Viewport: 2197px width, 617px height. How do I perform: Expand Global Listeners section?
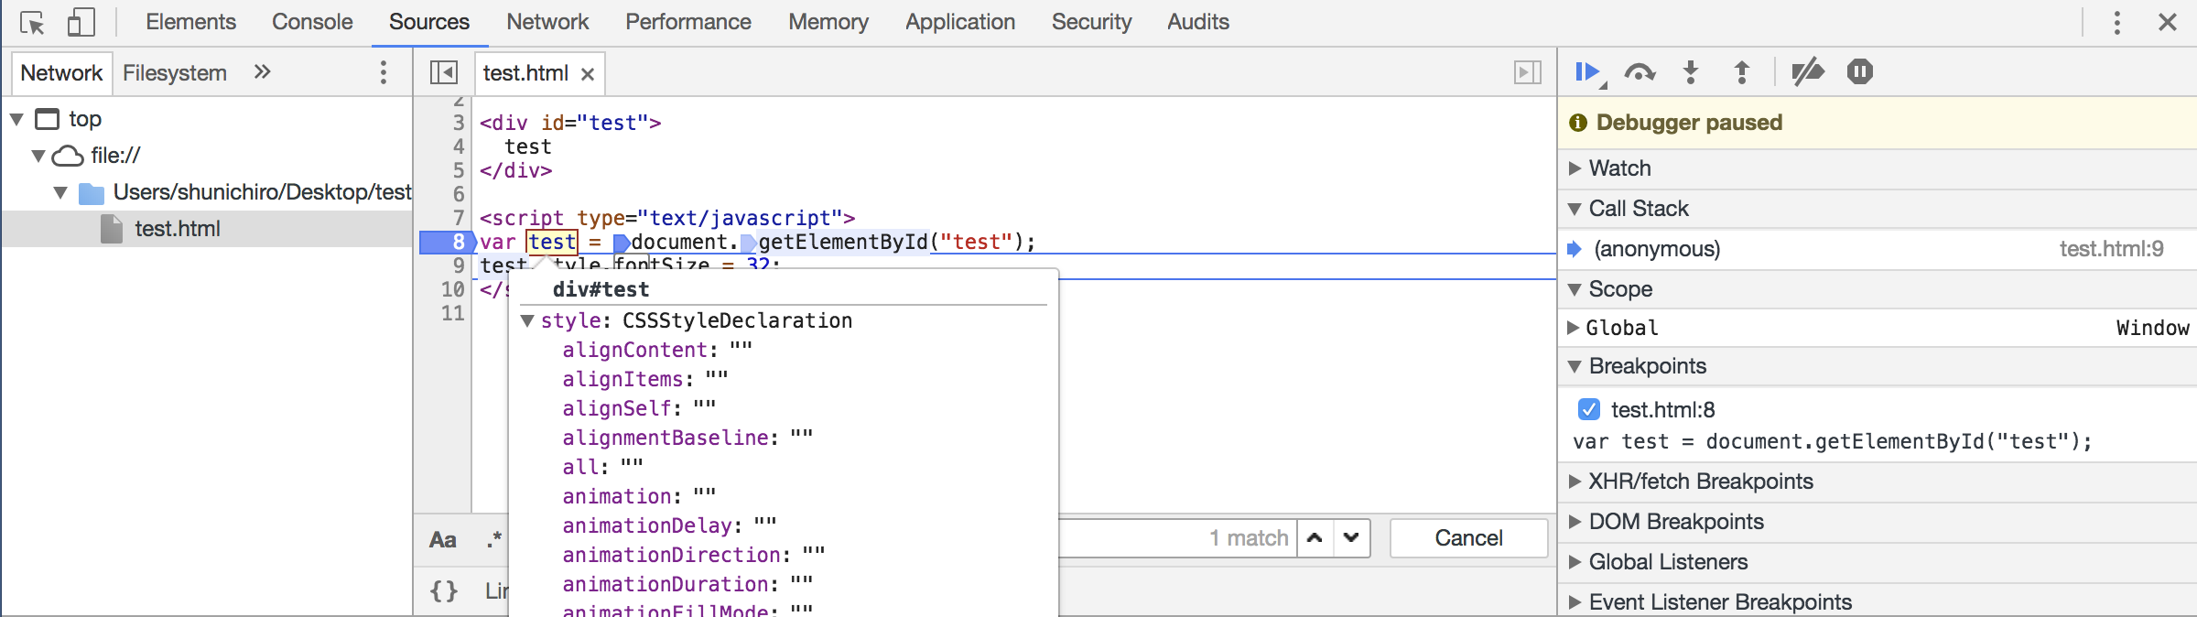click(1575, 562)
